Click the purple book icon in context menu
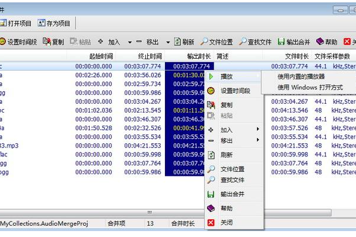356x237 pixels. (211, 208)
